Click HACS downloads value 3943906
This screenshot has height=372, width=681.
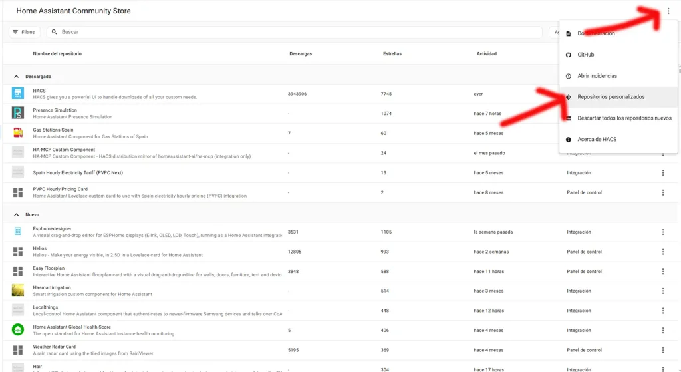pos(297,94)
